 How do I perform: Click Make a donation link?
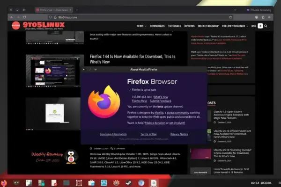click(x=155, y=123)
